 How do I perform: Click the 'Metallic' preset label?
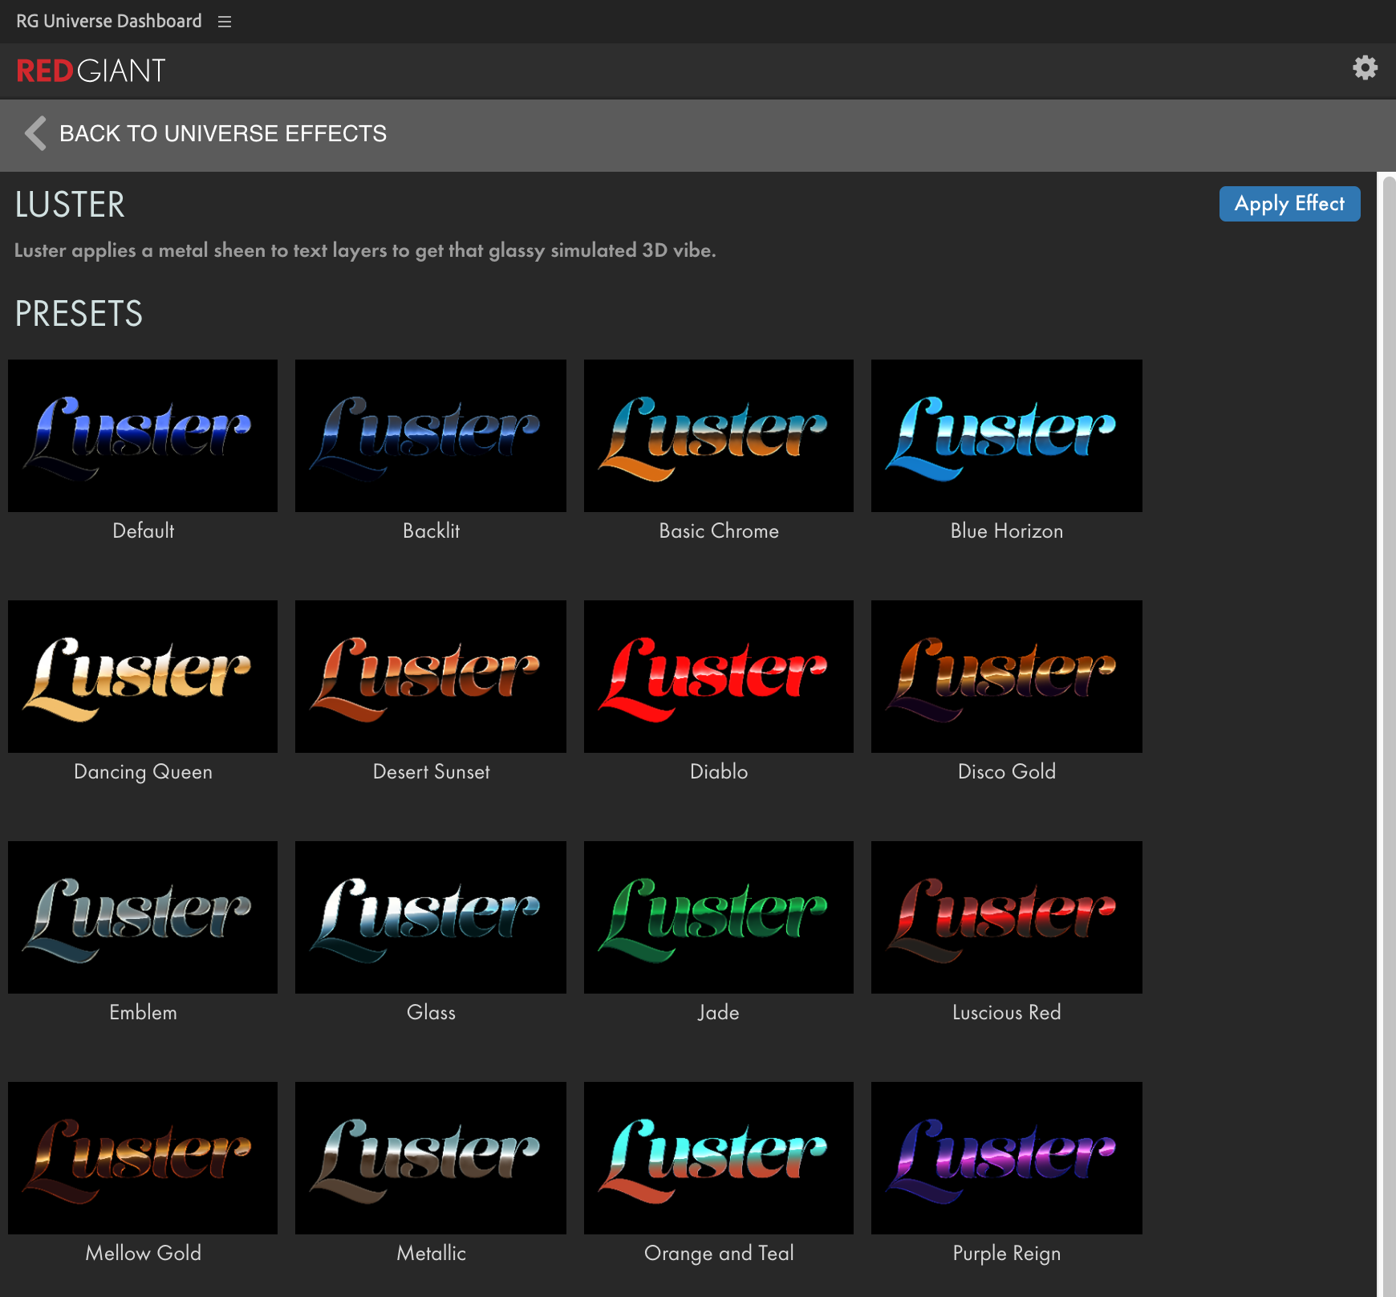click(431, 1253)
